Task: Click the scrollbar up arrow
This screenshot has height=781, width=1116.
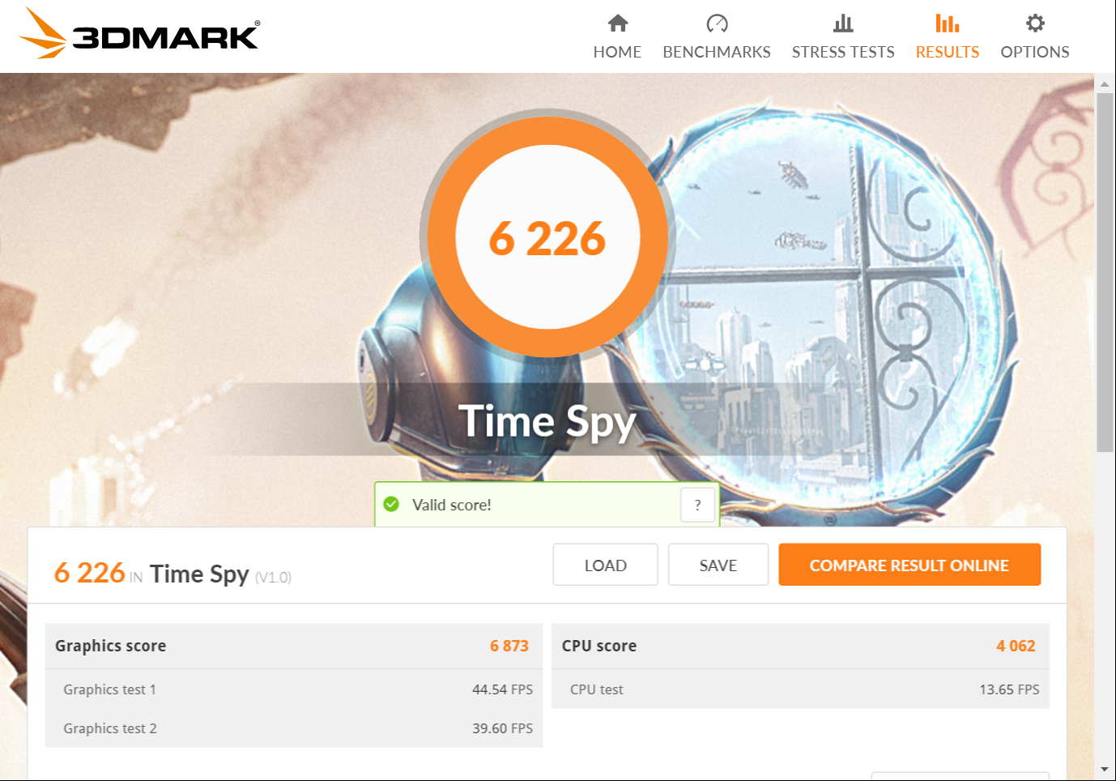Action: pyautogui.click(x=1105, y=83)
